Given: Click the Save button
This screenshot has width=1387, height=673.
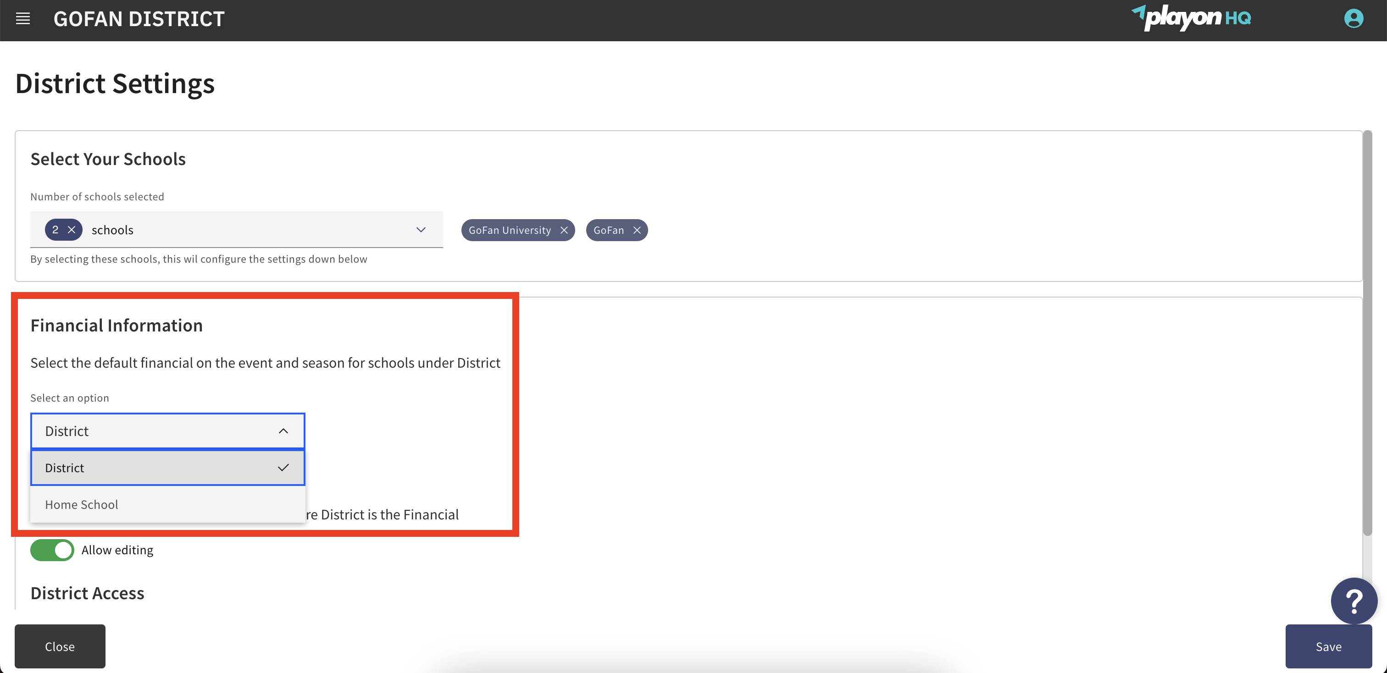Looking at the screenshot, I should point(1328,646).
